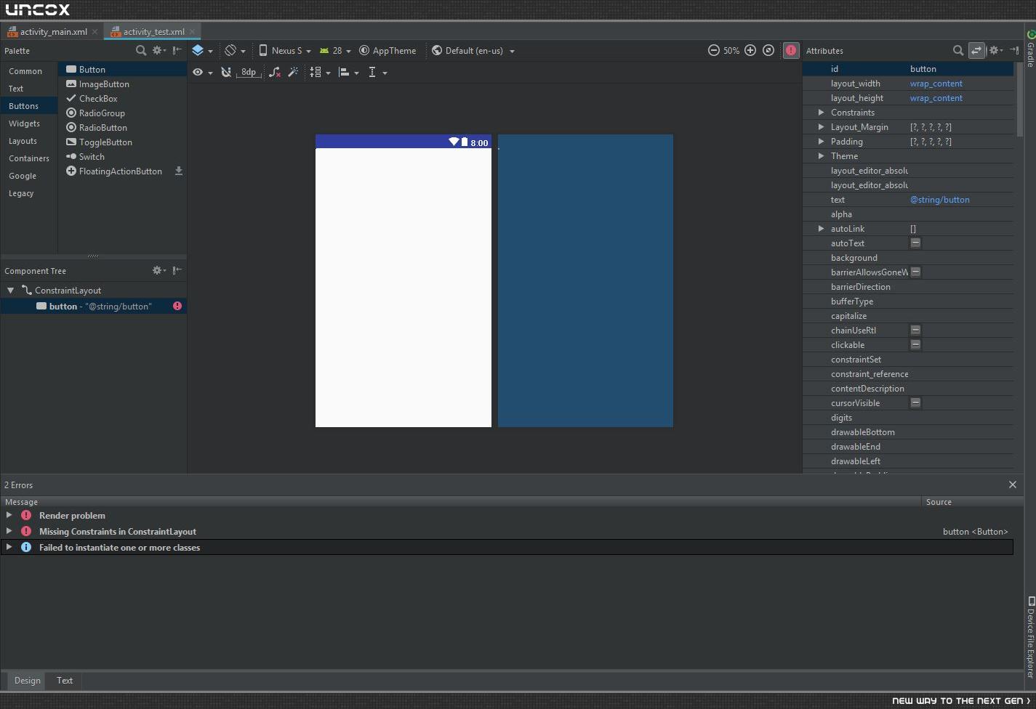Close the activity_test.xml tab
Screen dimensions: 1036x709
click(x=192, y=32)
